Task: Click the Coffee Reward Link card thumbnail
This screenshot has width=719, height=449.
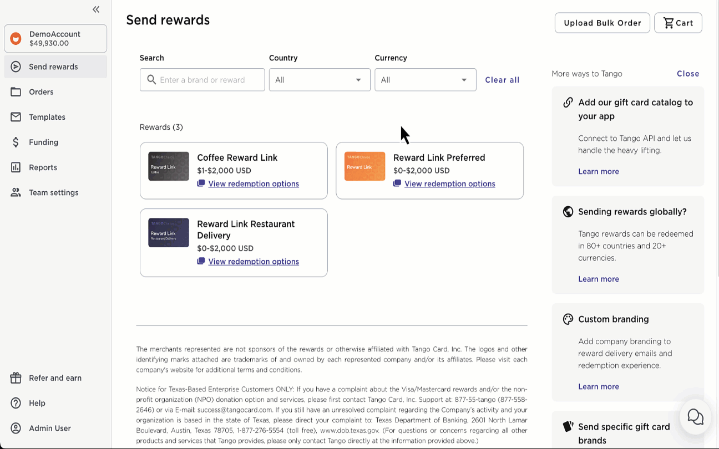Action: 169,166
